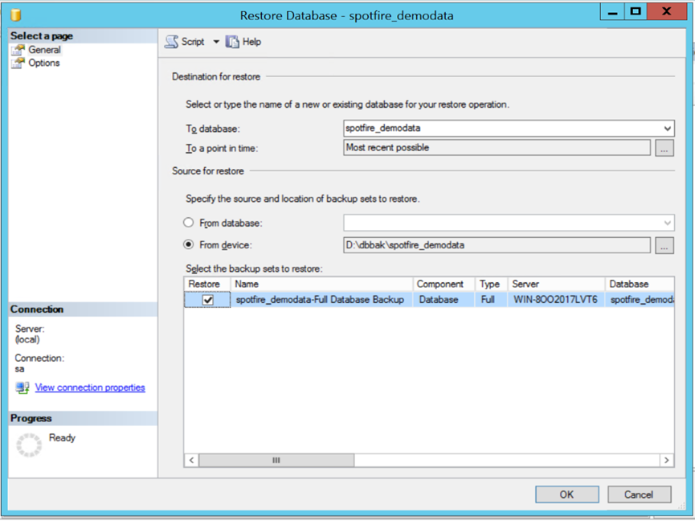Image resolution: width=695 pixels, height=521 pixels.
Task: Click the From device path field
Action: click(x=497, y=245)
